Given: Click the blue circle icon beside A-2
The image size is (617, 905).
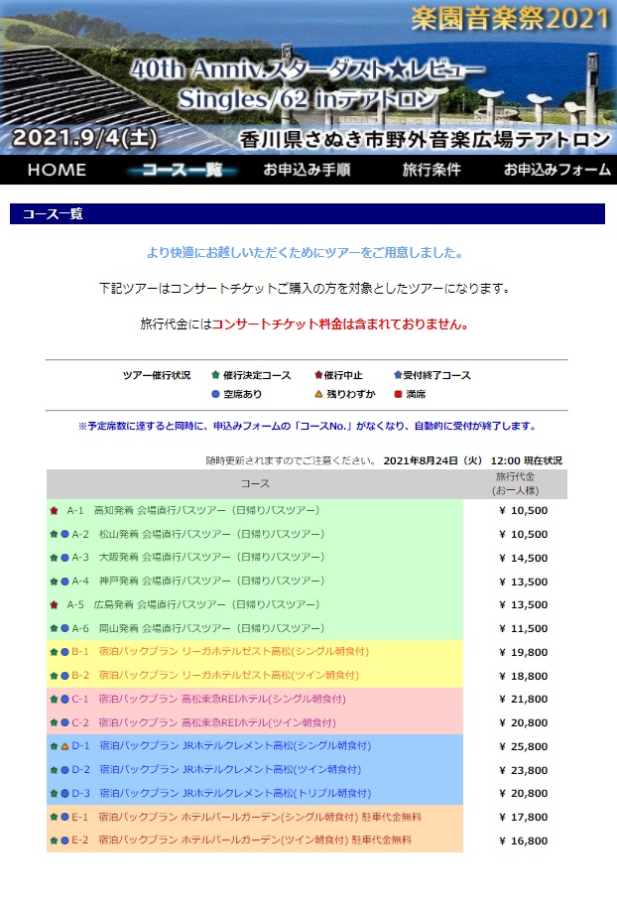Looking at the screenshot, I should [64, 535].
